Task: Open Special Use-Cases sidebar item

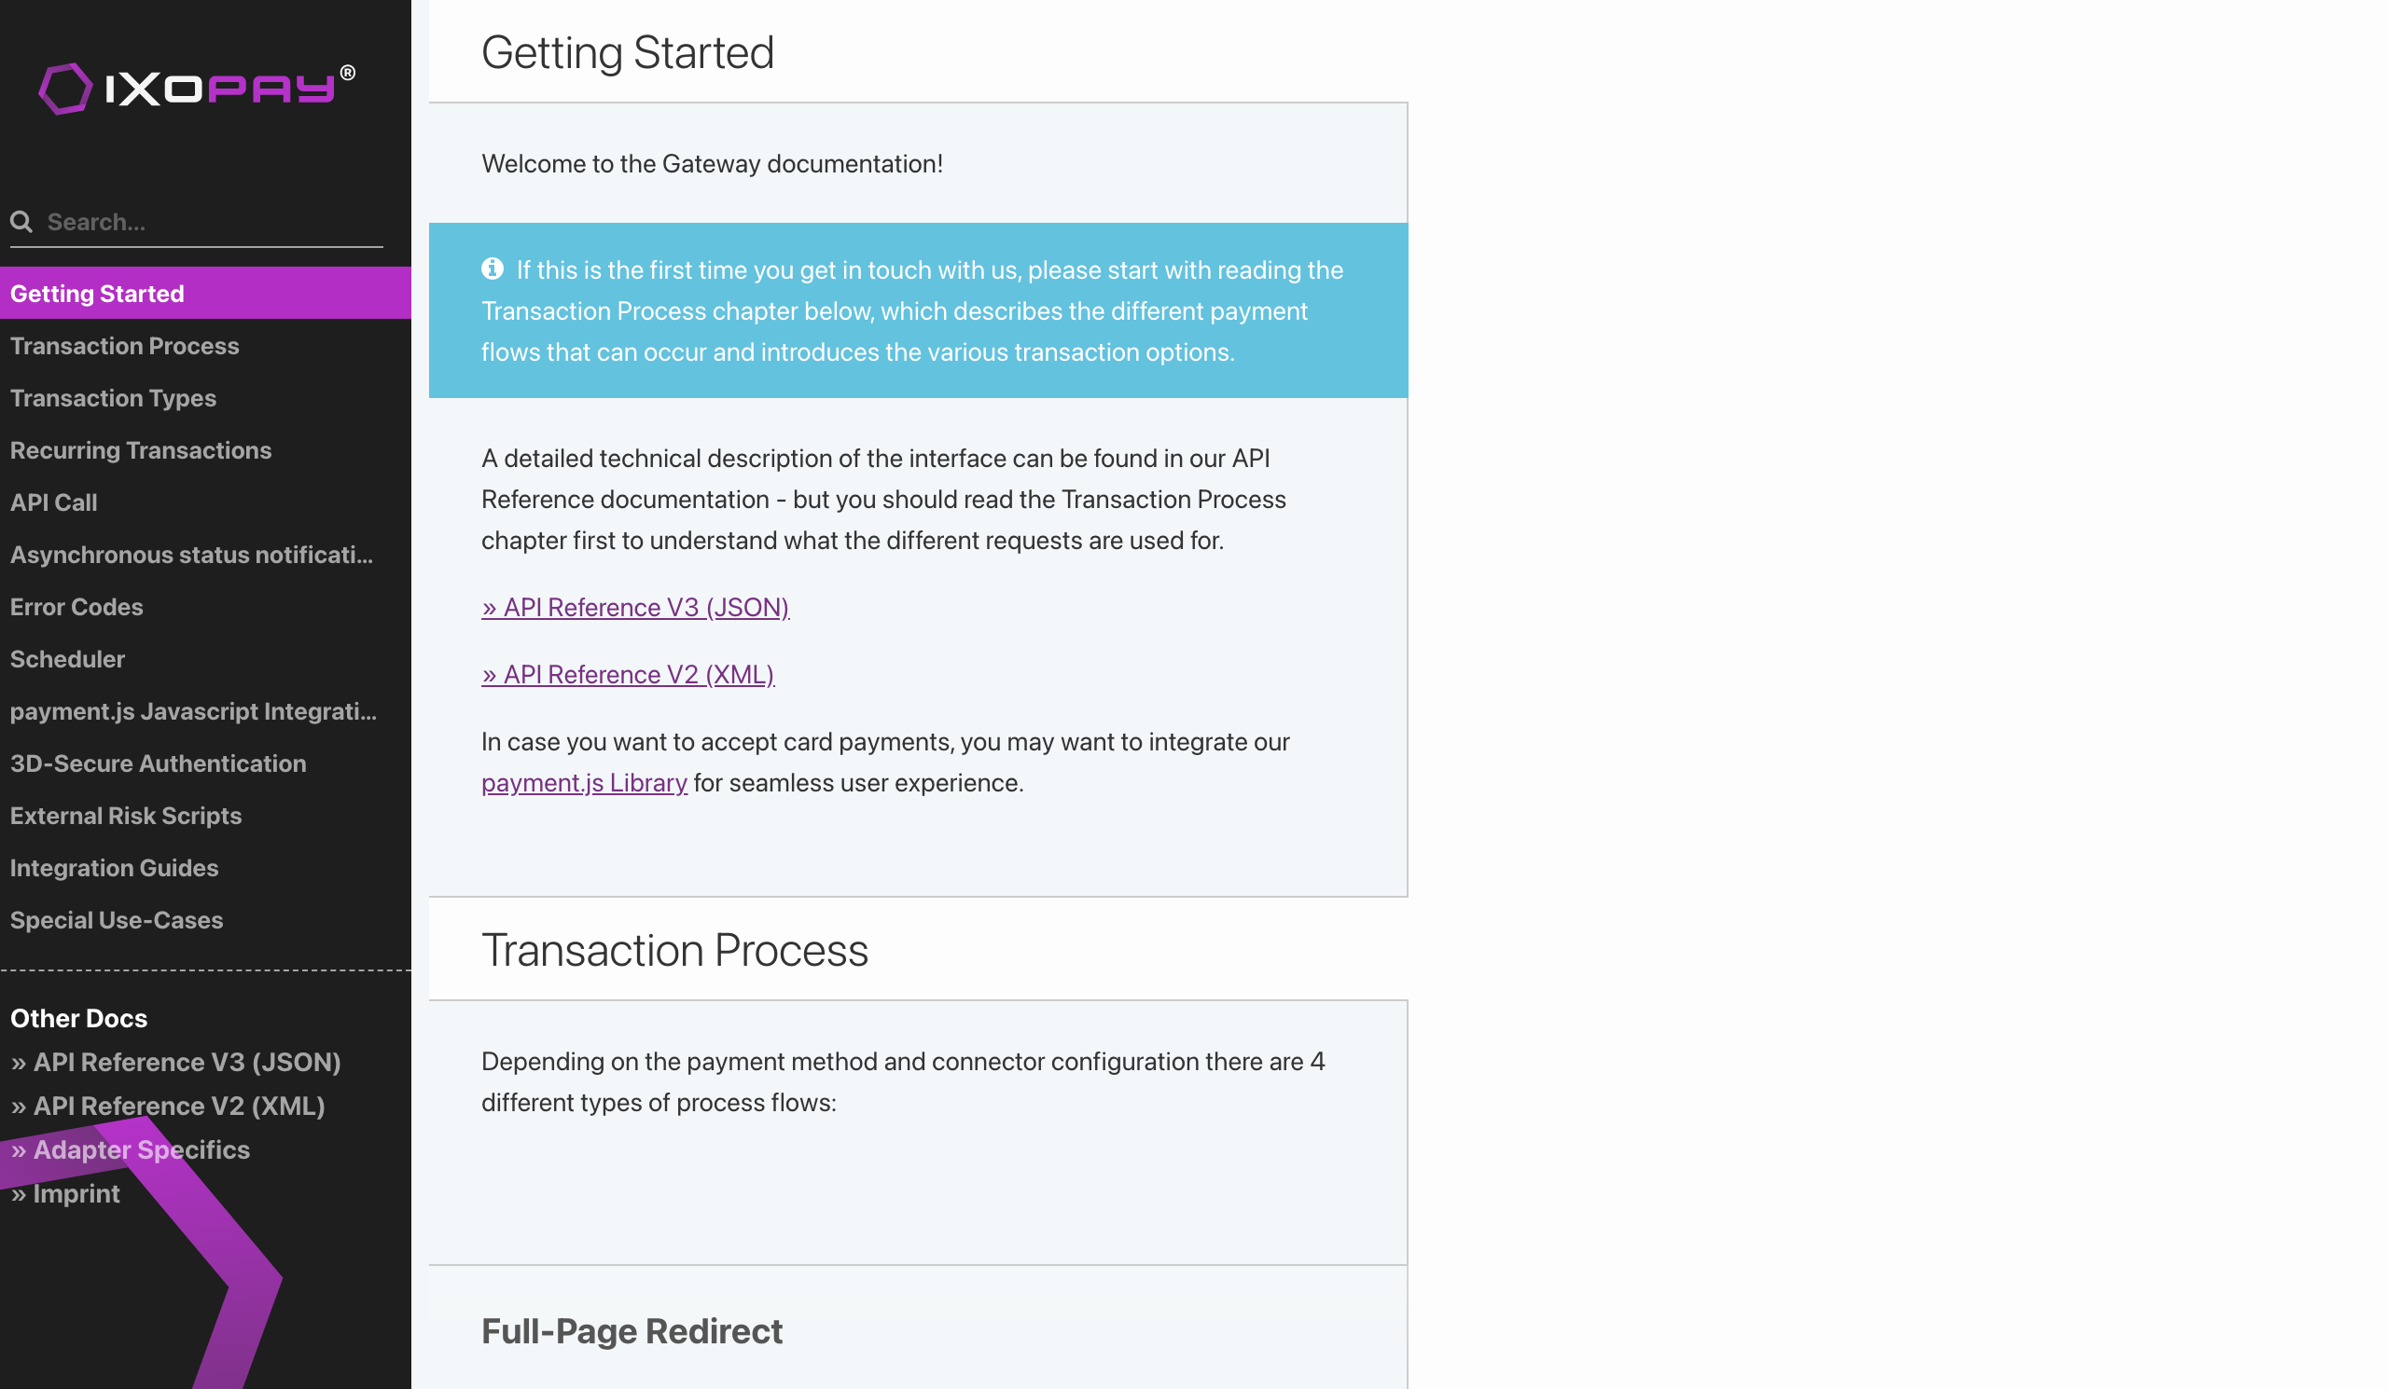Action: (205, 918)
